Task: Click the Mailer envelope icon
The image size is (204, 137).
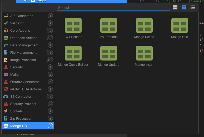Action: tap(6, 74)
